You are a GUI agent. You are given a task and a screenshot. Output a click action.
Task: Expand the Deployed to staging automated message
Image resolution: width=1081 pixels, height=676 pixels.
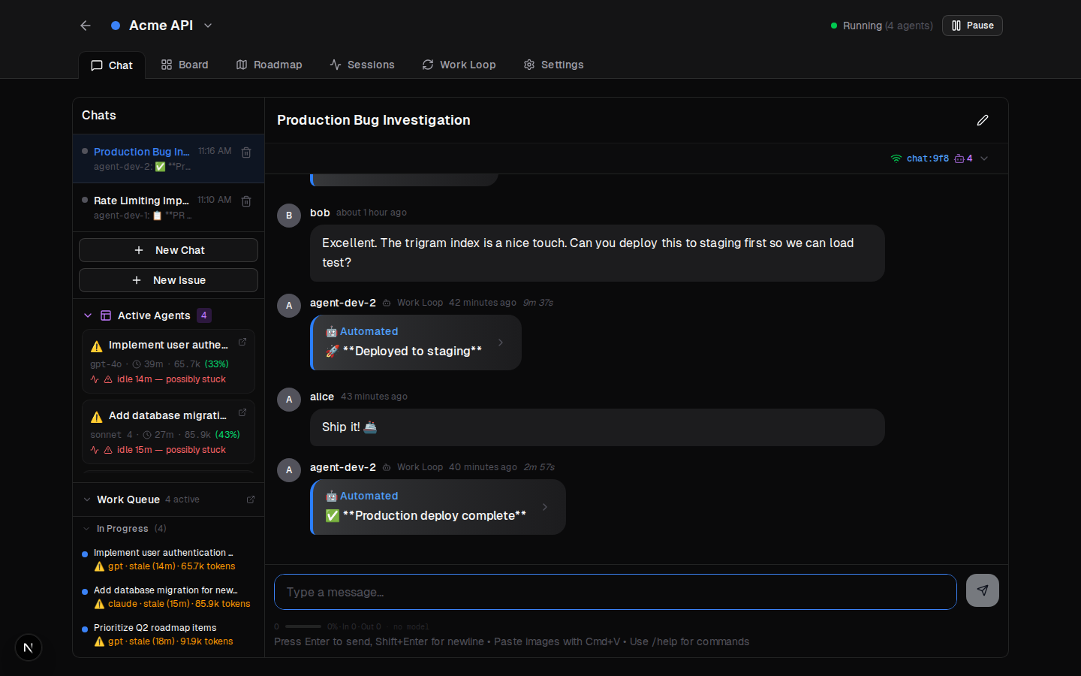(x=500, y=342)
